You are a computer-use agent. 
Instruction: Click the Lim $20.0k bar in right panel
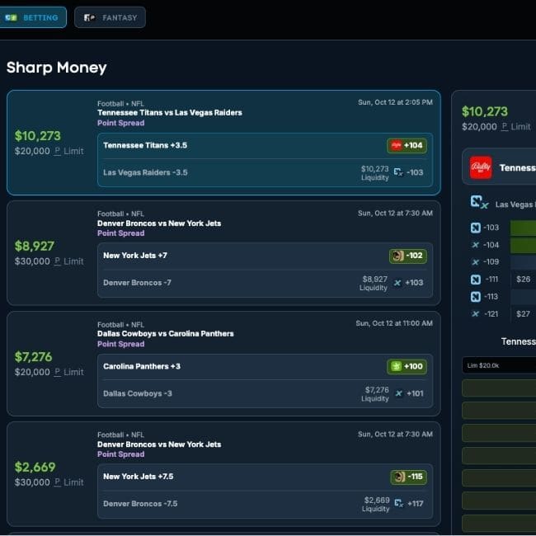point(499,365)
